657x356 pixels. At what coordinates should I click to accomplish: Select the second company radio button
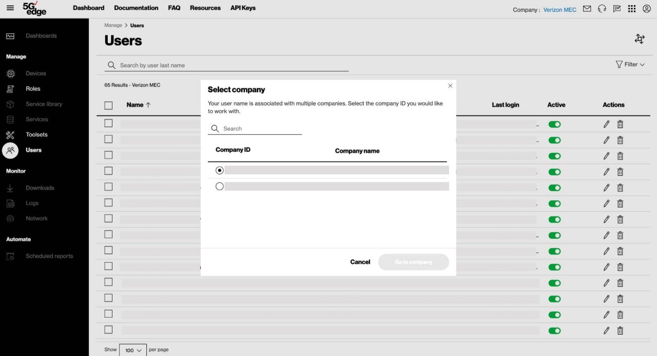220,186
